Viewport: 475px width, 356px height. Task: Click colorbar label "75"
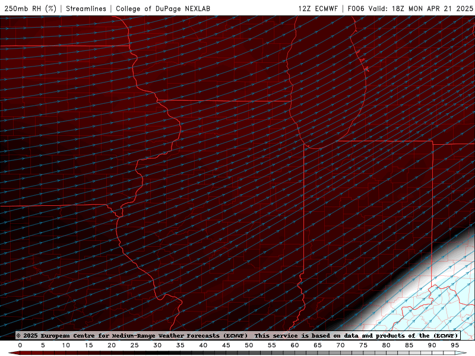(363, 345)
